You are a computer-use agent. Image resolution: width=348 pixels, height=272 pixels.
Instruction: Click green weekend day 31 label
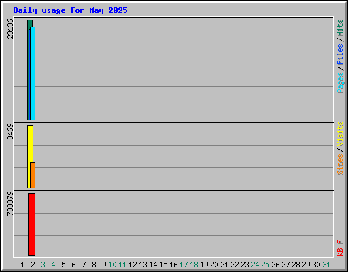pos(326,265)
